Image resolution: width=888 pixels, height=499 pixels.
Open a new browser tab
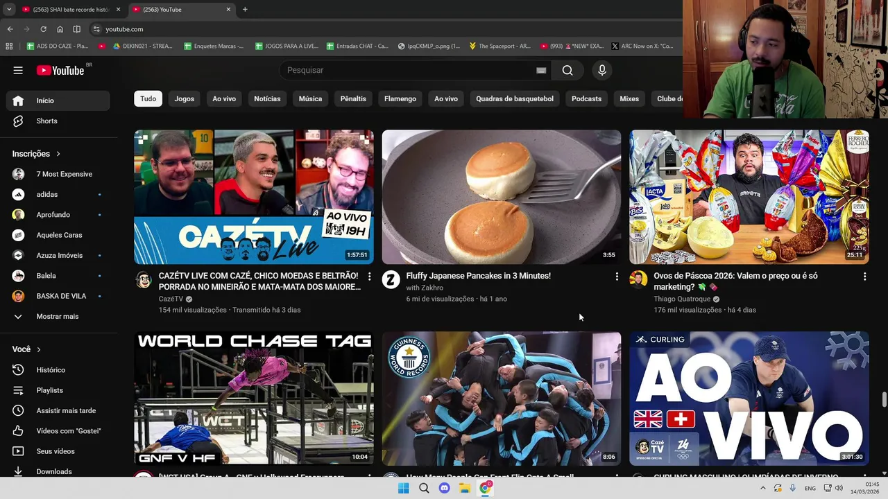245,10
